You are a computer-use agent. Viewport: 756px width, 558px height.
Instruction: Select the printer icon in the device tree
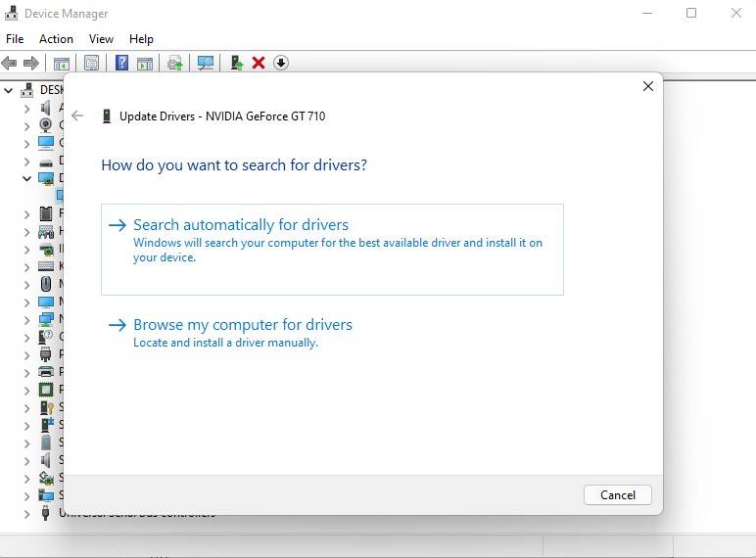click(x=46, y=372)
